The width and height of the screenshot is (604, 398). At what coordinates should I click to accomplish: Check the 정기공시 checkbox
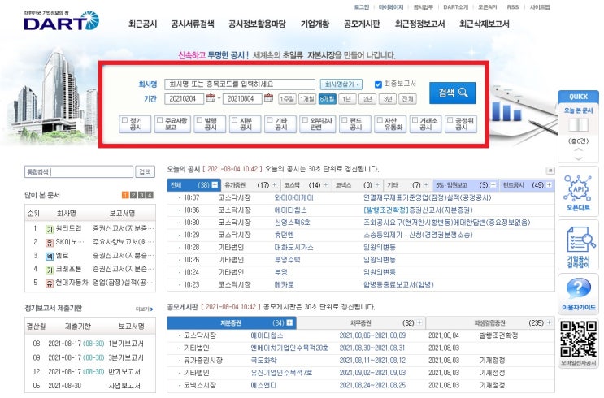pos(124,120)
